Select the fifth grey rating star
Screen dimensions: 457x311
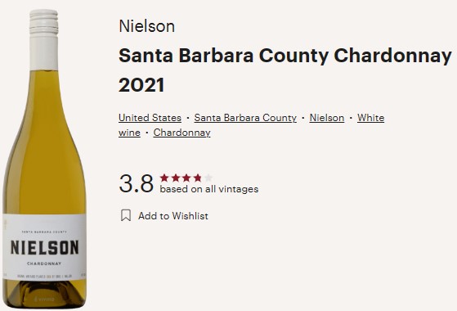coord(208,178)
